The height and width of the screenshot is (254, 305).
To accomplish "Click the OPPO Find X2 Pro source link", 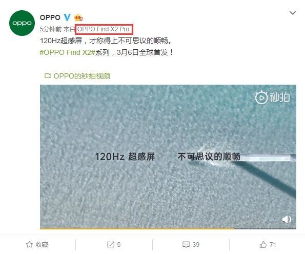I will (x=103, y=29).
